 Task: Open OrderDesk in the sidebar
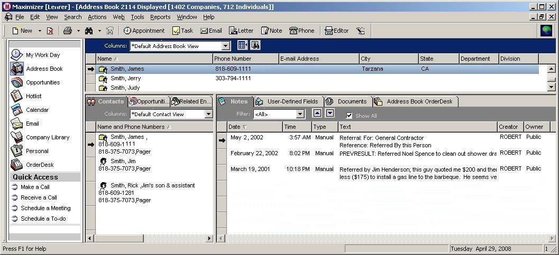pyautogui.click(x=32, y=165)
